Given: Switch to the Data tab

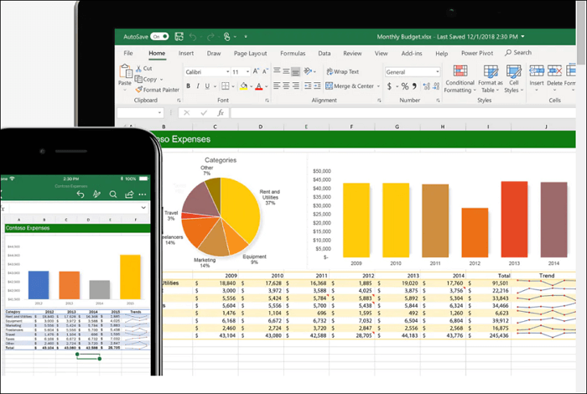Looking at the screenshot, I should click(325, 53).
